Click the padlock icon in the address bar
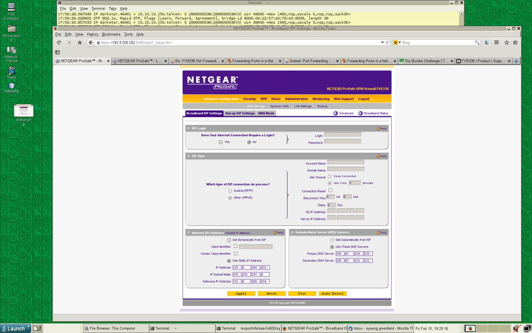The image size is (532, 333). click(x=99, y=43)
